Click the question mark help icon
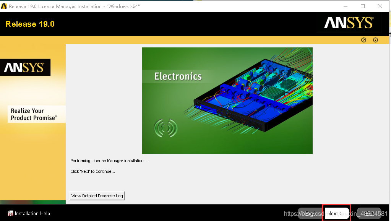The image size is (391, 221). pyautogui.click(x=363, y=40)
